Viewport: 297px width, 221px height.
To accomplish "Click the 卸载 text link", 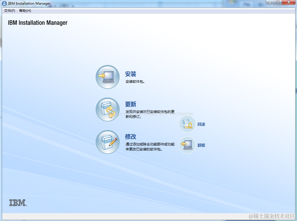I will pos(201,145).
